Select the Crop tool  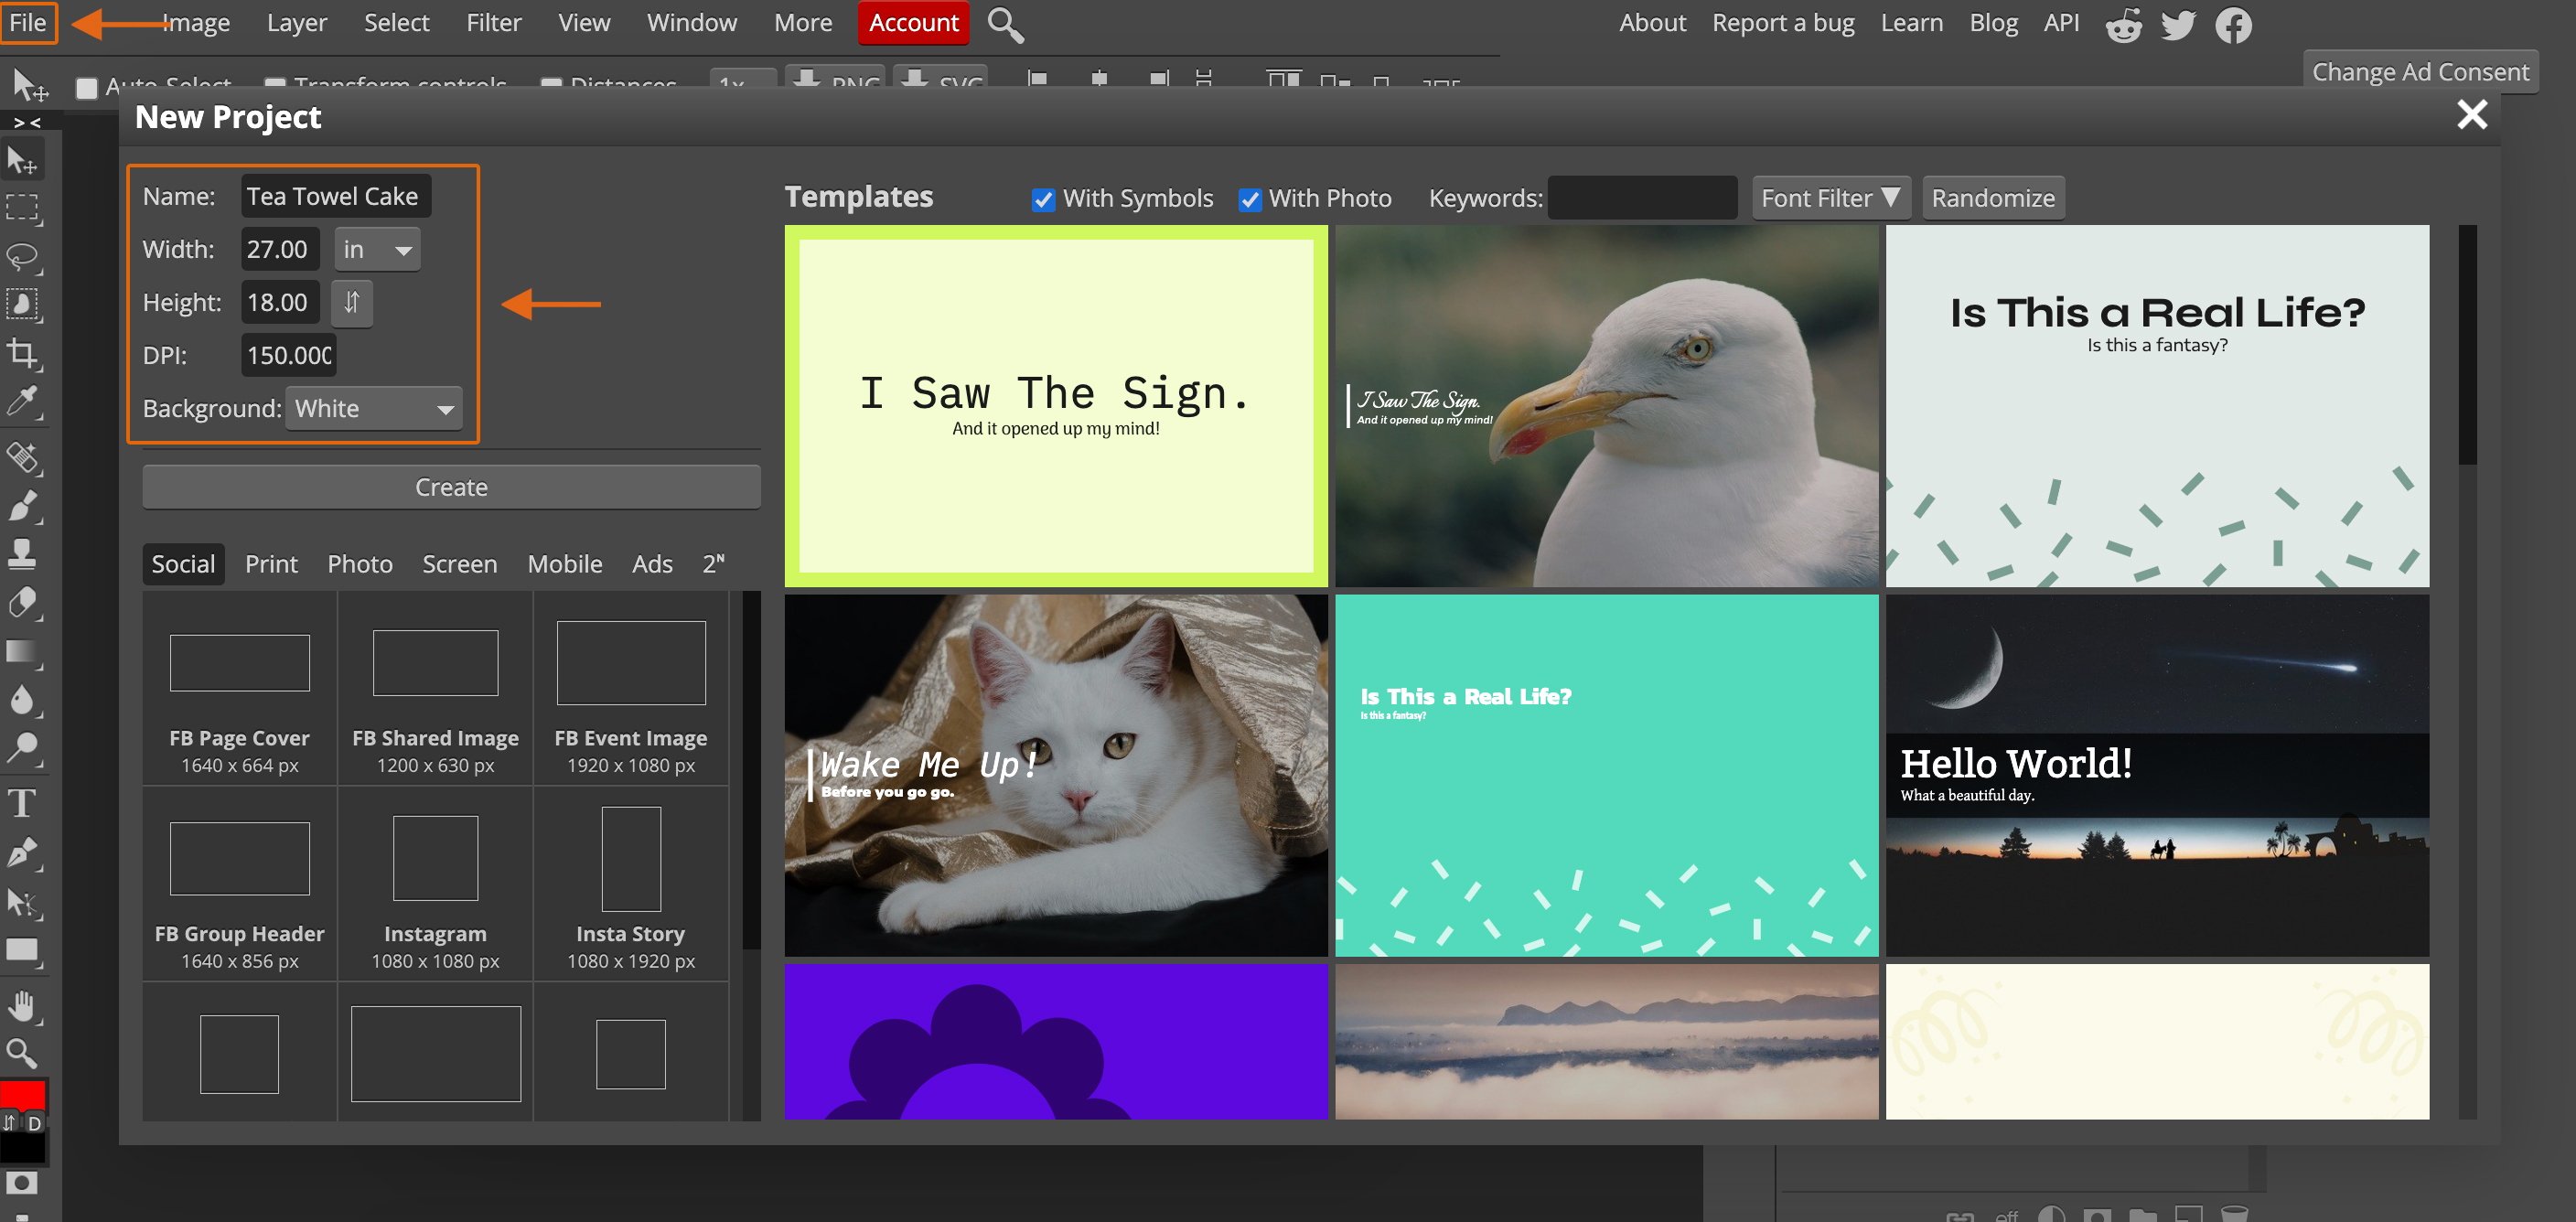point(22,353)
